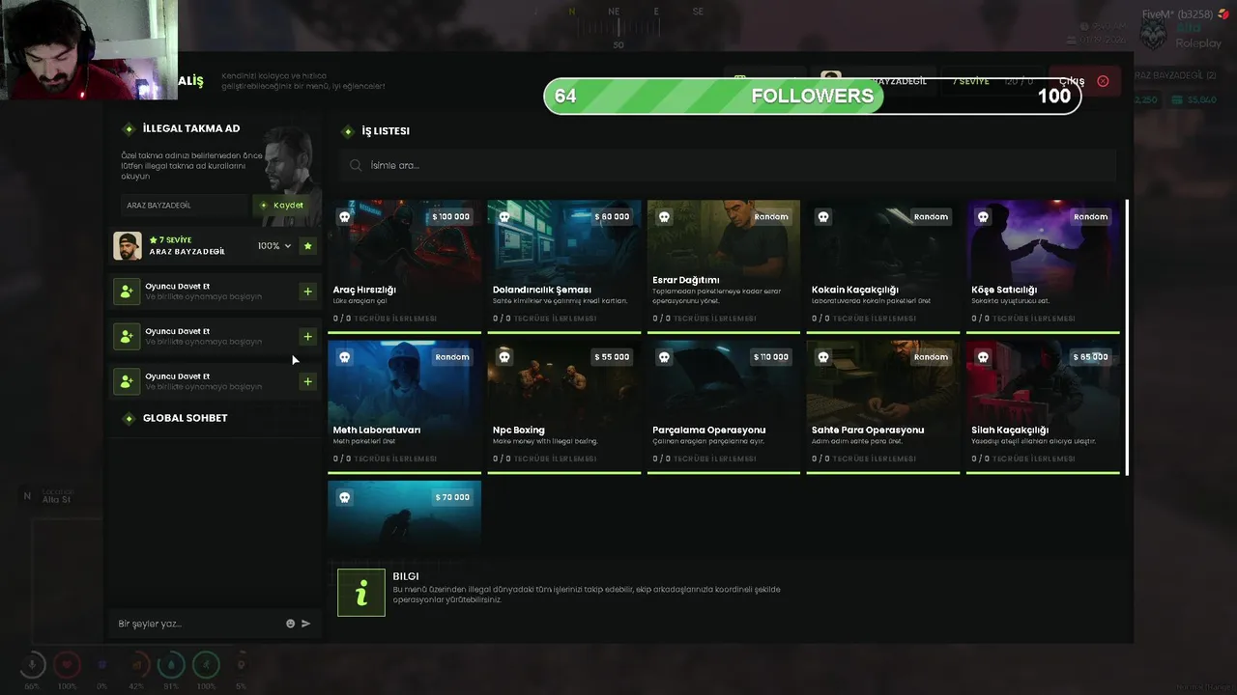Click the $ 55 000 reward badge
The image size is (1237, 695).
(612, 357)
